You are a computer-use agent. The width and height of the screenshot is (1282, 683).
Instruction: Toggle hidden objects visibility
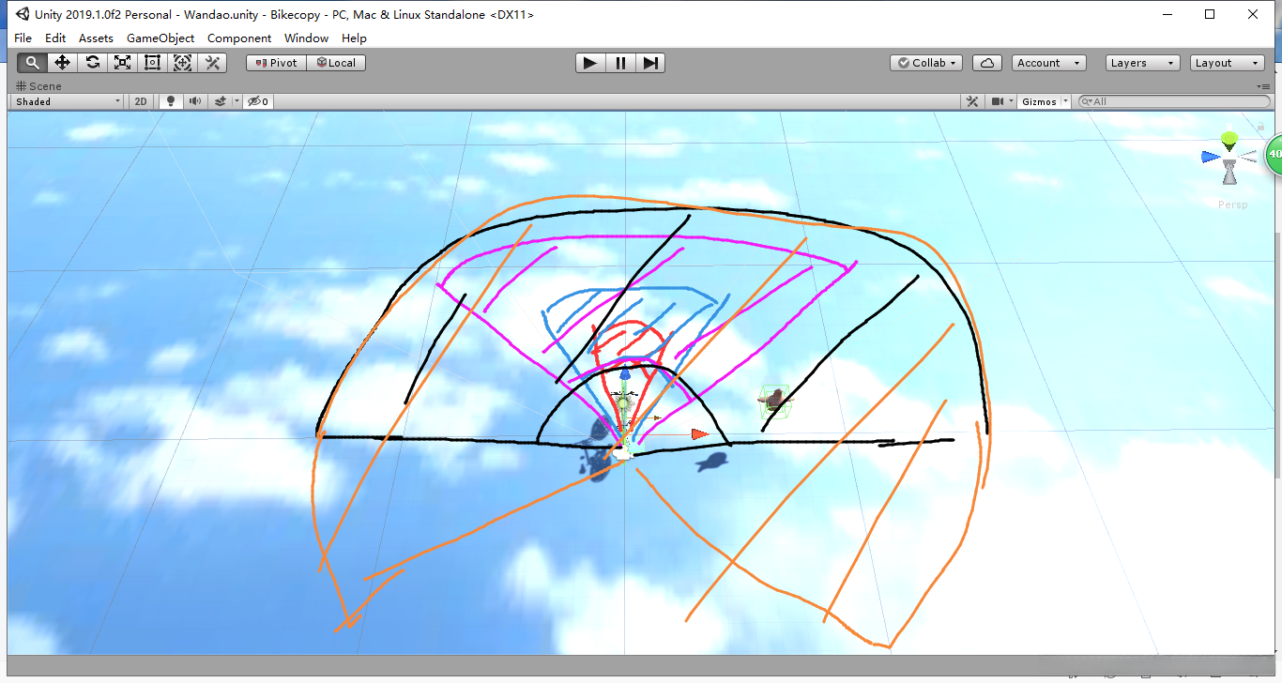pyautogui.click(x=258, y=101)
